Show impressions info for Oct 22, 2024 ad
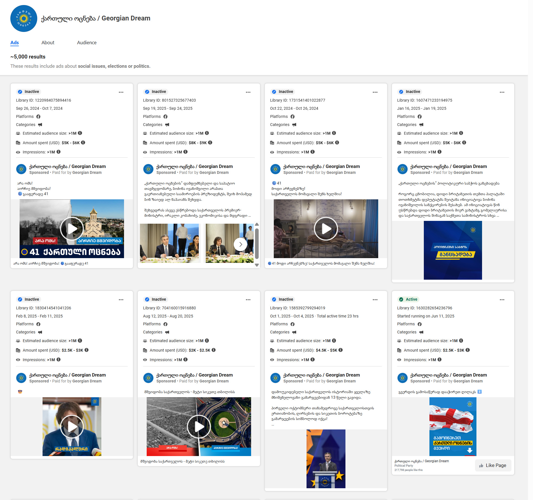 (313, 152)
